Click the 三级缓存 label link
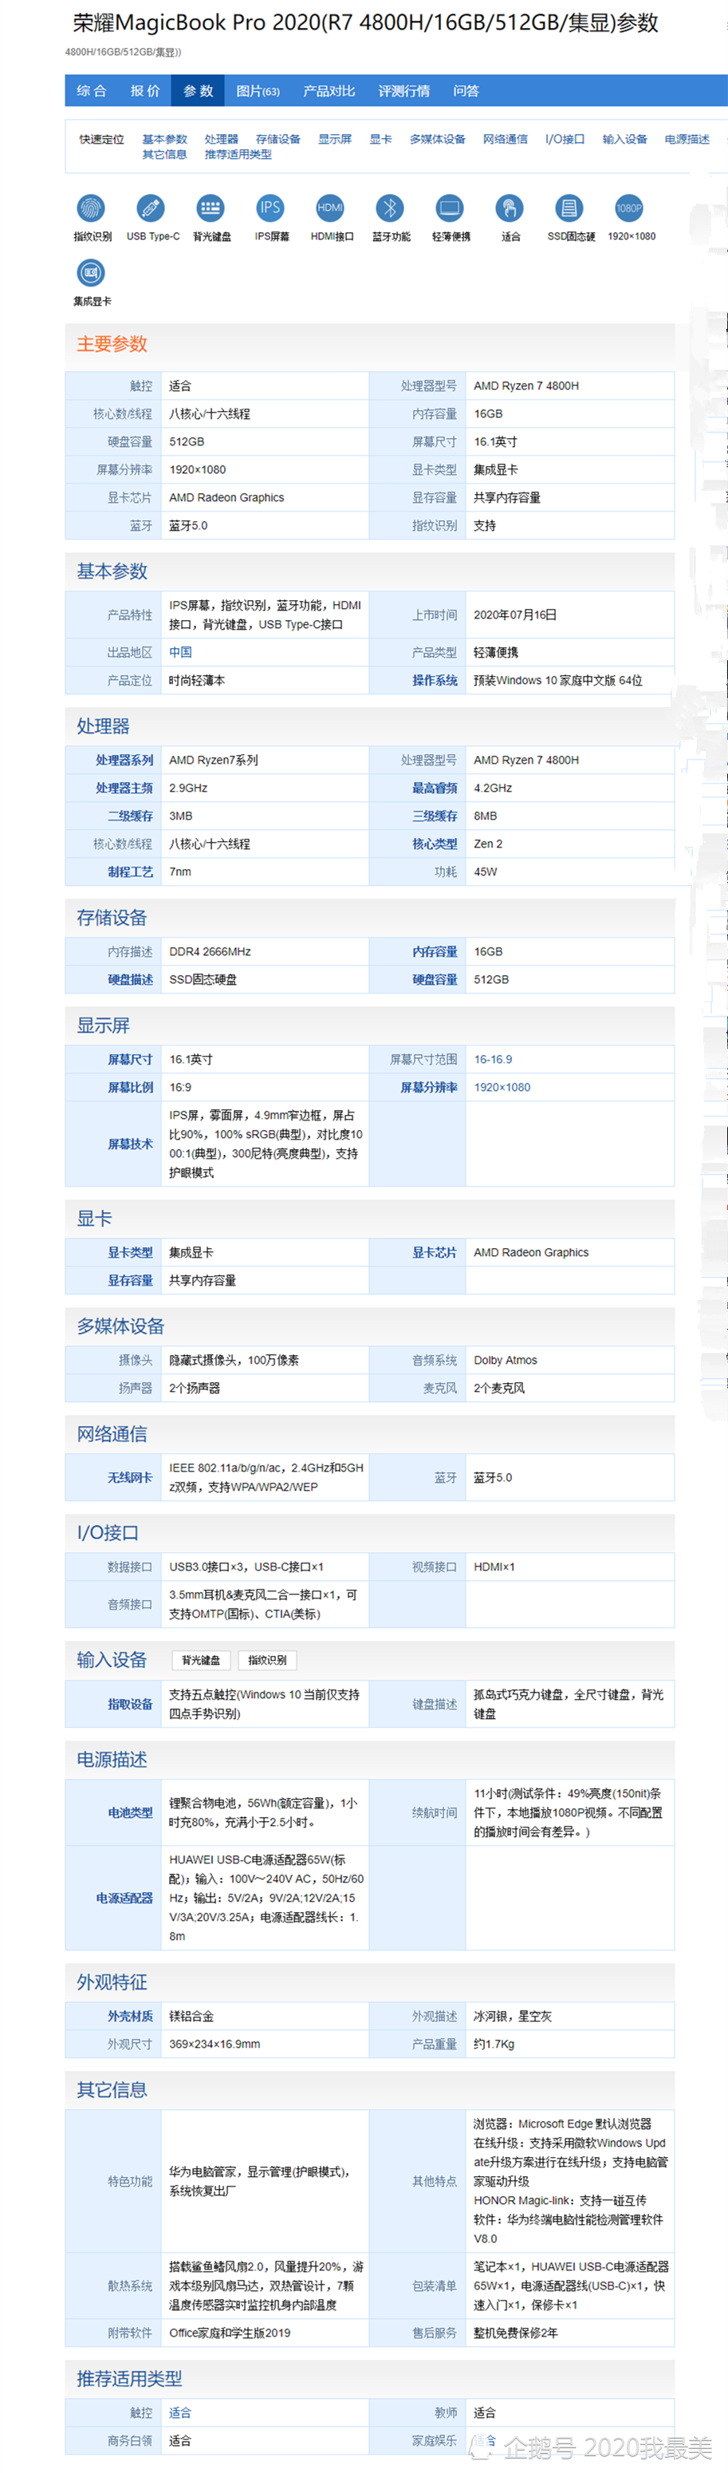The height and width of the screenshot is (2473, 728). coord(435,815)
